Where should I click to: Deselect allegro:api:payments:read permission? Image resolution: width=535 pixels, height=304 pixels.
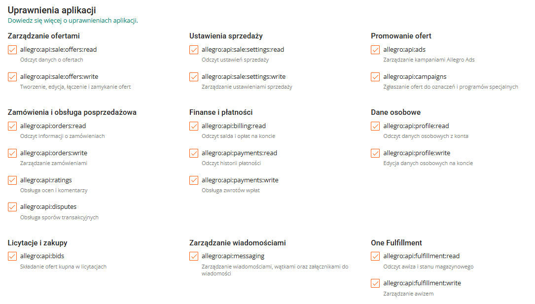(194, 153)
